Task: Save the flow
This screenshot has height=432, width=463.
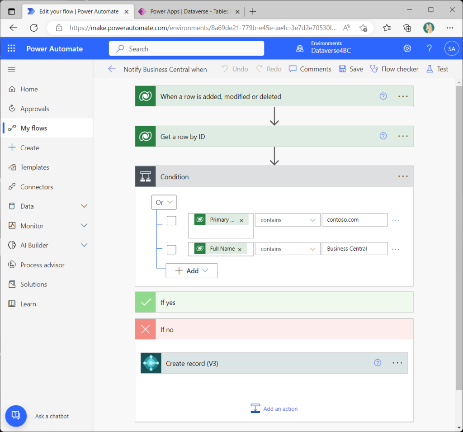Action: (x=351, y=69)
